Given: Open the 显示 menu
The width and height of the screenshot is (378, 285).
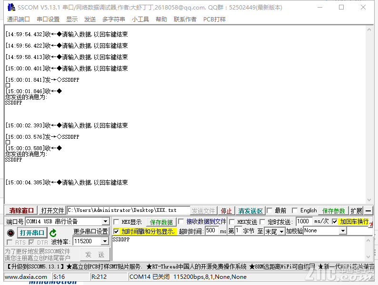Looking at the screenshot, I should coord(72,19).
